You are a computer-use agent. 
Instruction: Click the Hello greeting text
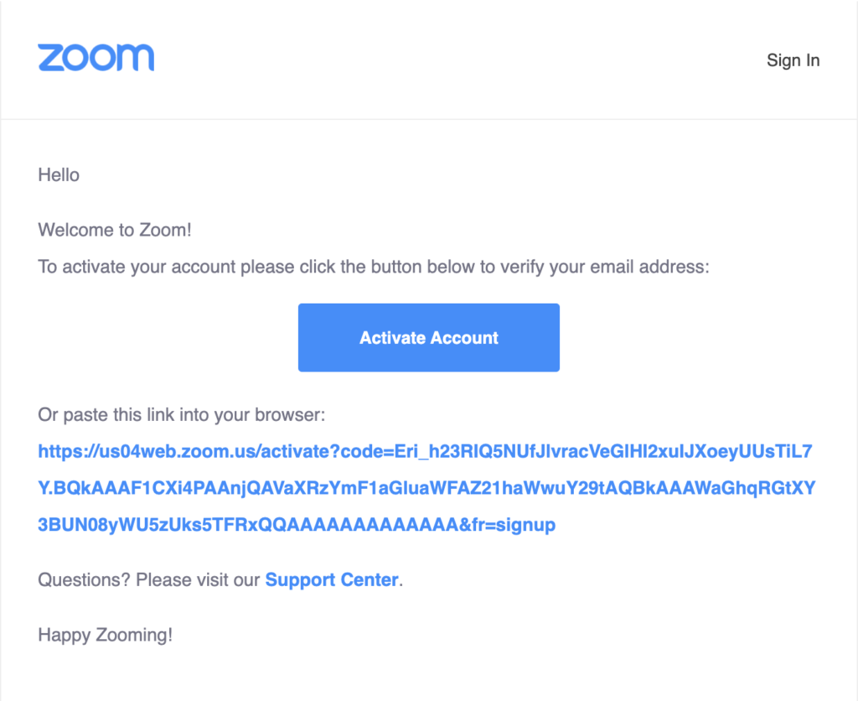(x=59, y=174)
